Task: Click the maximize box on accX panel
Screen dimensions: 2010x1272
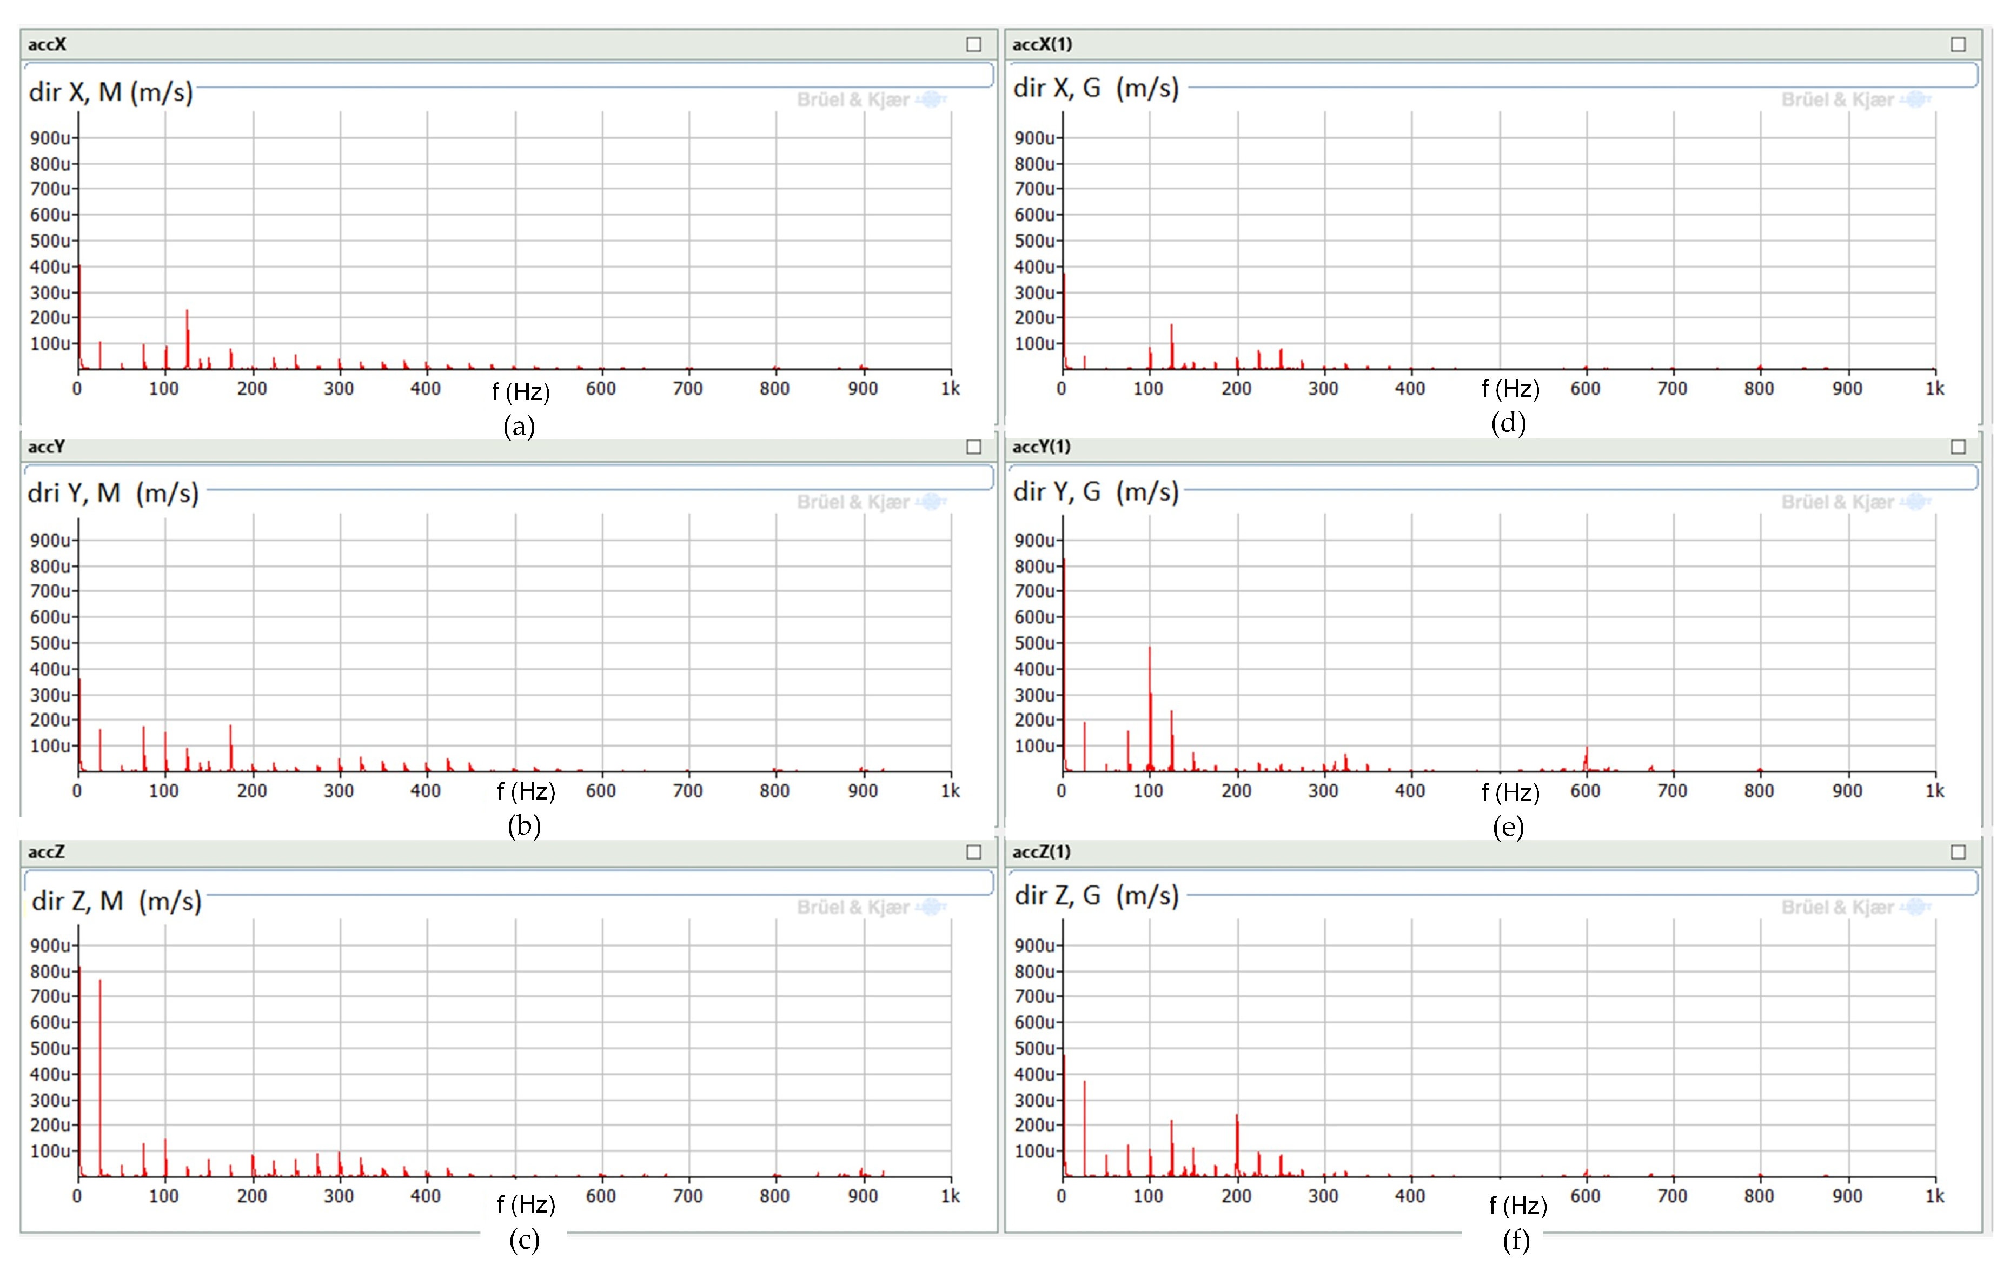Action: (973, 44)
